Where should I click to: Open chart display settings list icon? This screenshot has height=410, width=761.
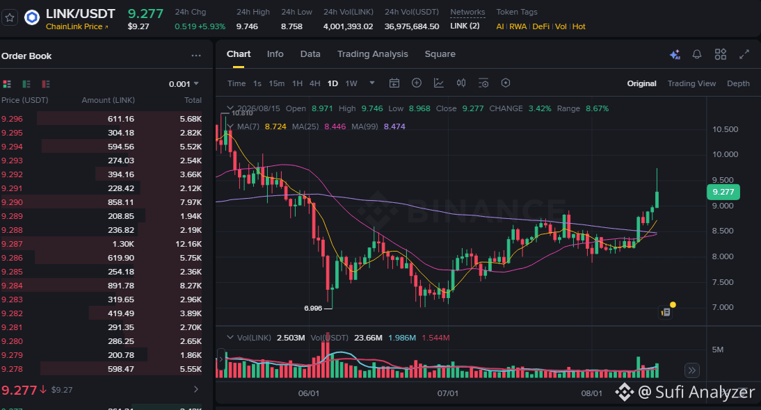483,83
